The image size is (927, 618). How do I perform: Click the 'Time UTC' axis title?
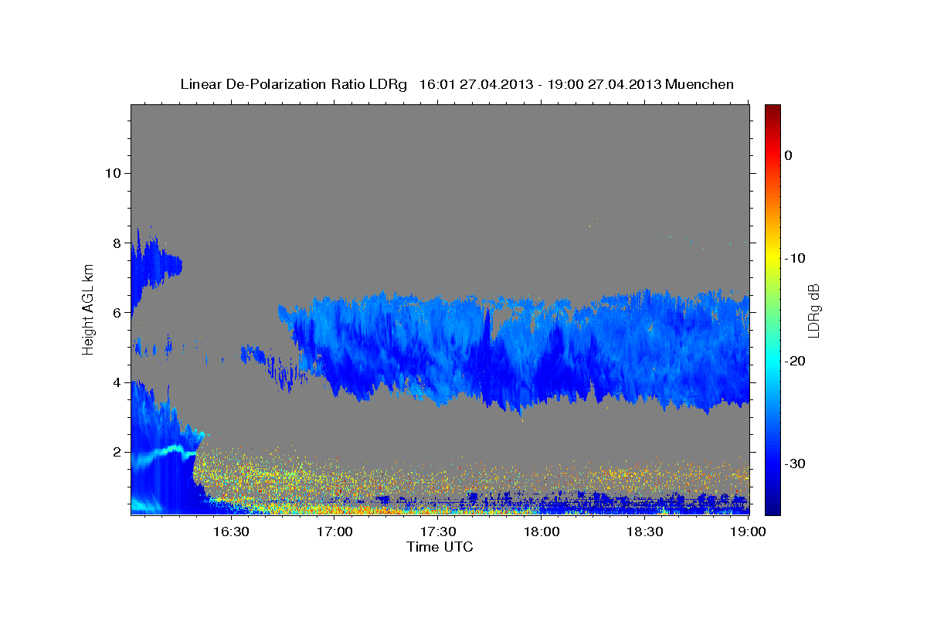point(440,547)
